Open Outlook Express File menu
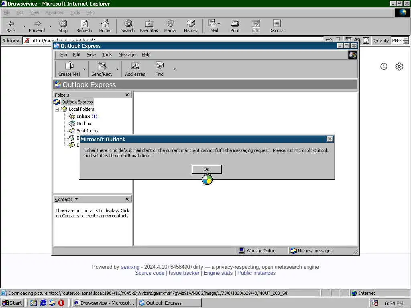 63,55
